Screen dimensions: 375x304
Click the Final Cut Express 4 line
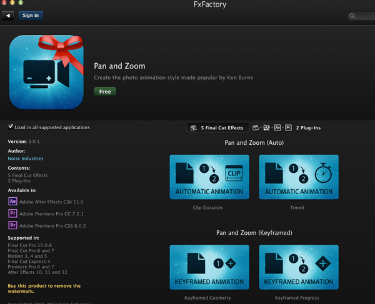coord(29,262)
